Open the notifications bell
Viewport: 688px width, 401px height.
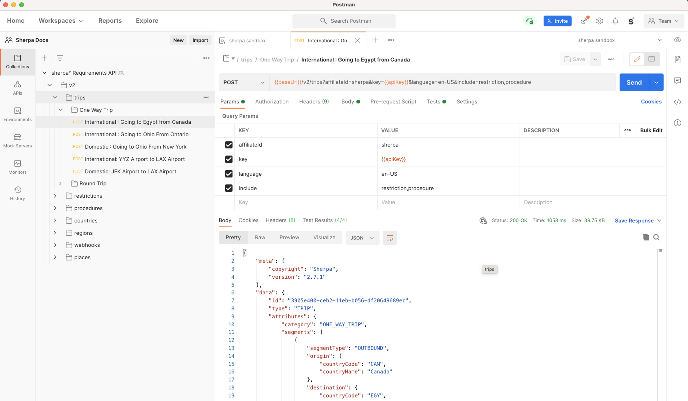[x=615, y=21]
